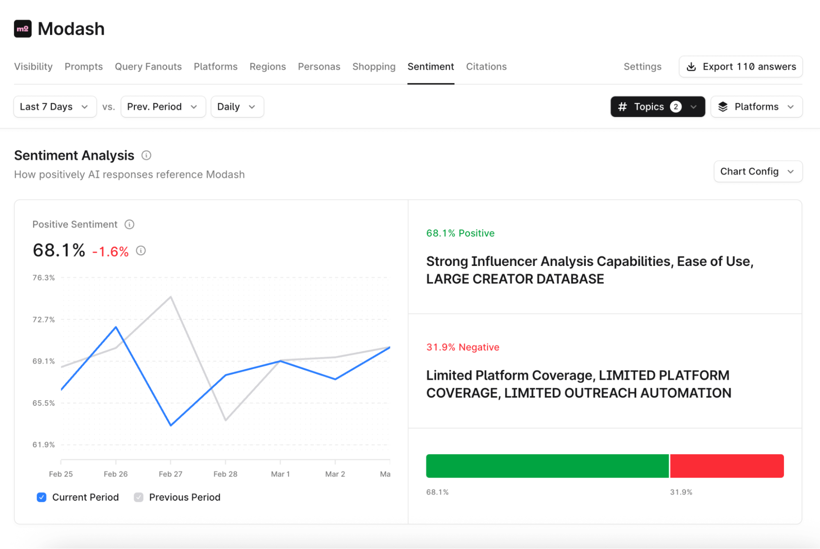Screen dimensions: 820x549
Task: Enable the Previous Period checkbox
Action: pos(138,497)
